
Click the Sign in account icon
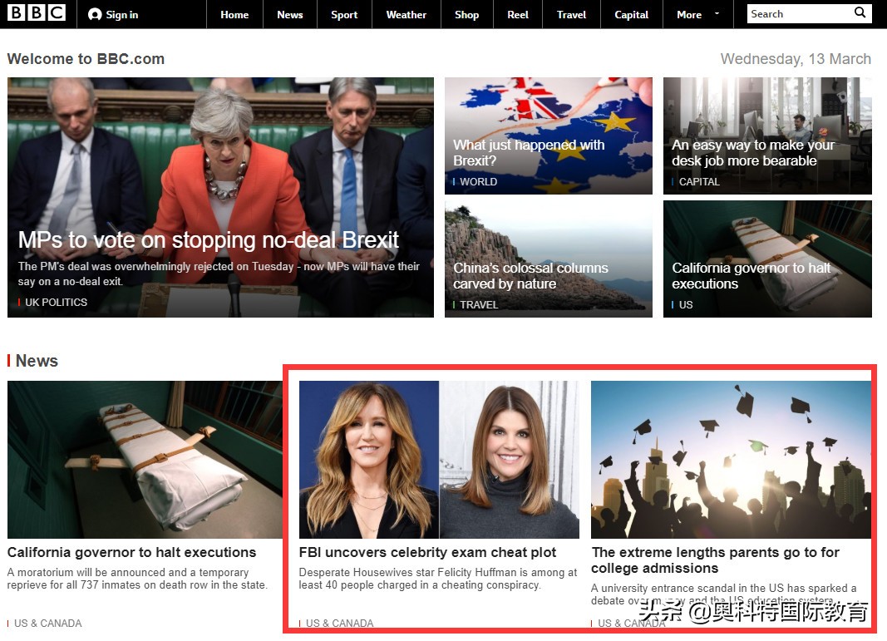coord(95,15)
